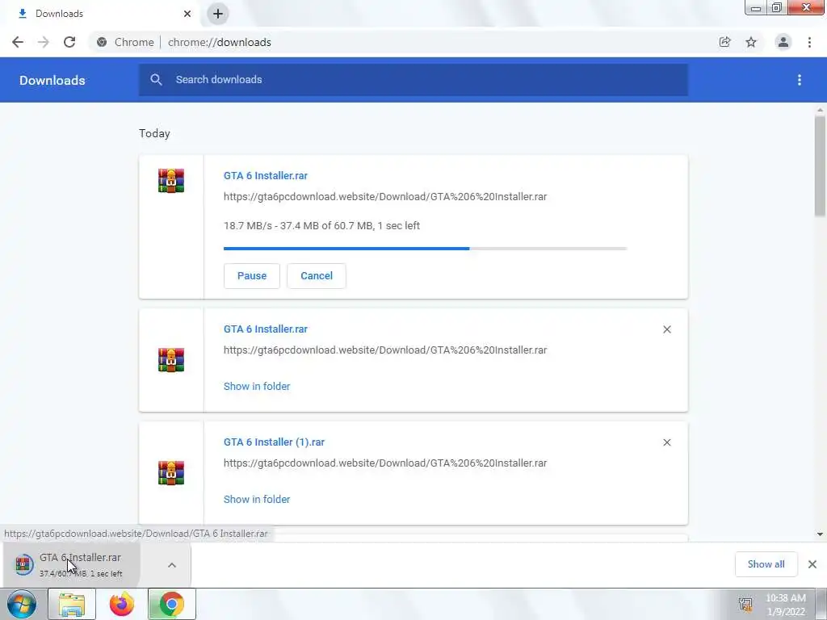
Task: Remove GTA 6 Installer (1).rar from list
Action: 666,442
